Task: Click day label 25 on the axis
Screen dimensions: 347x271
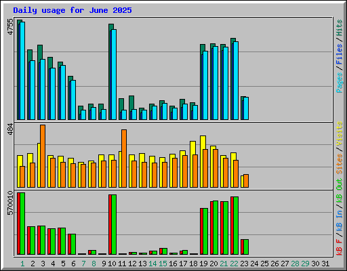Action: tap(264, 264)
